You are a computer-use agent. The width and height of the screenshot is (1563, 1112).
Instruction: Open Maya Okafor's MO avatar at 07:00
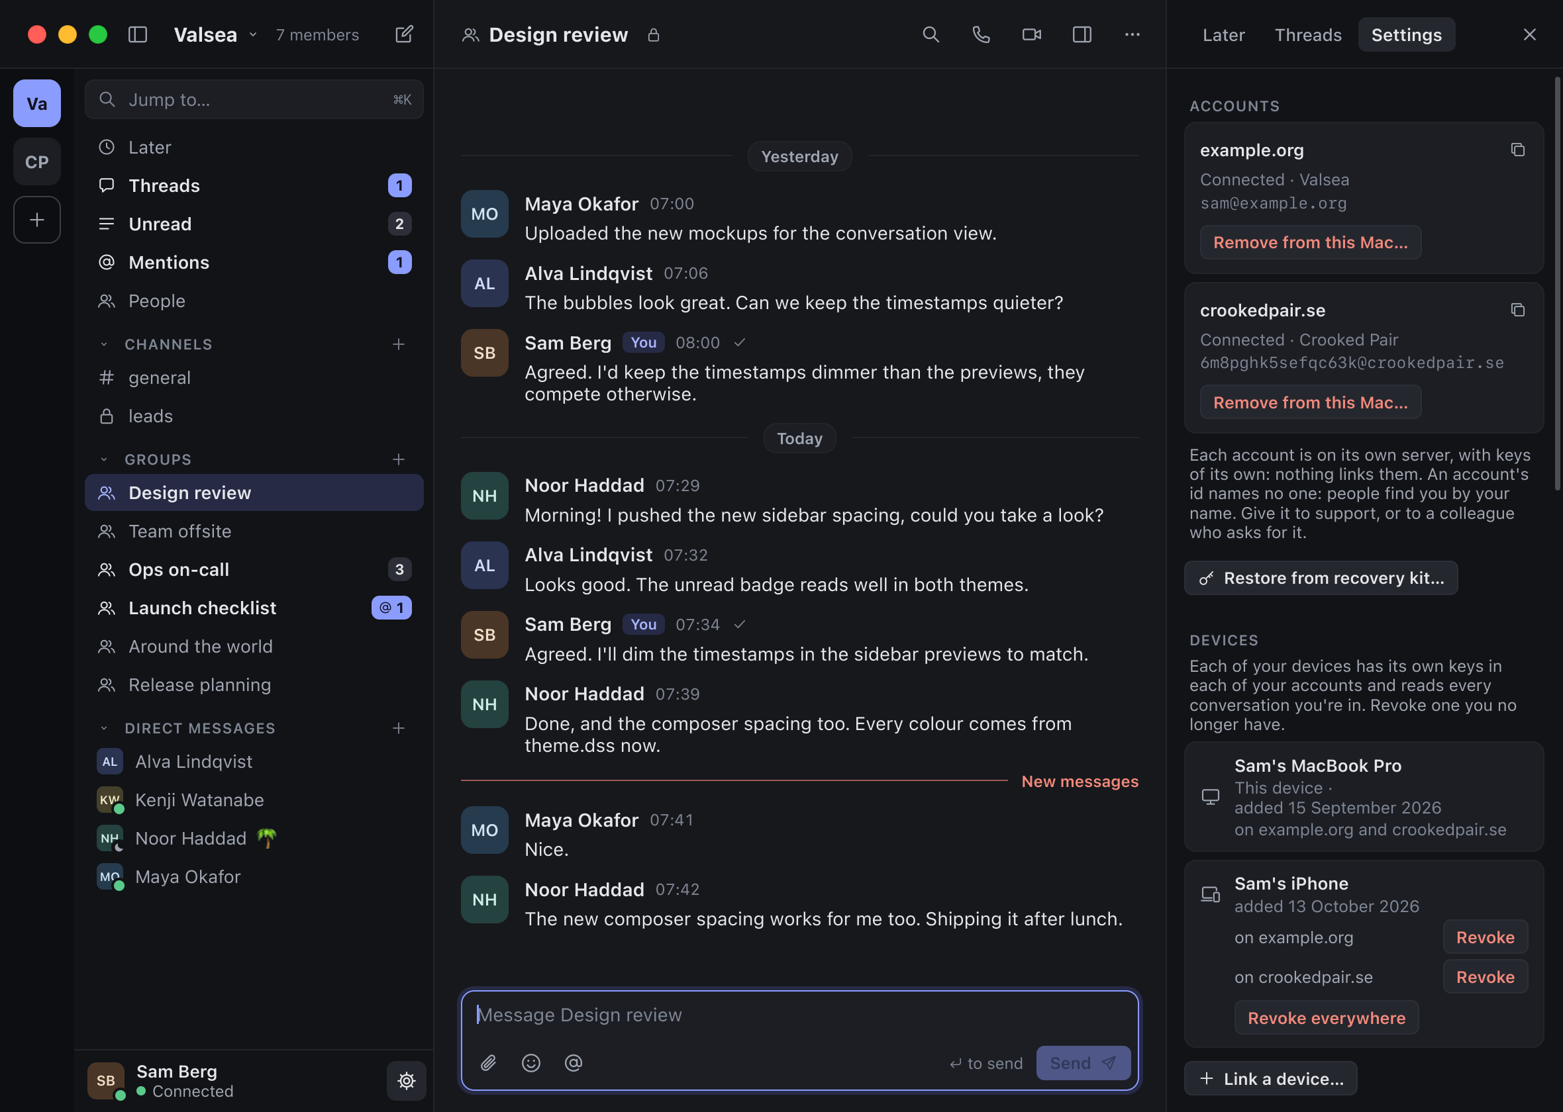484,214
